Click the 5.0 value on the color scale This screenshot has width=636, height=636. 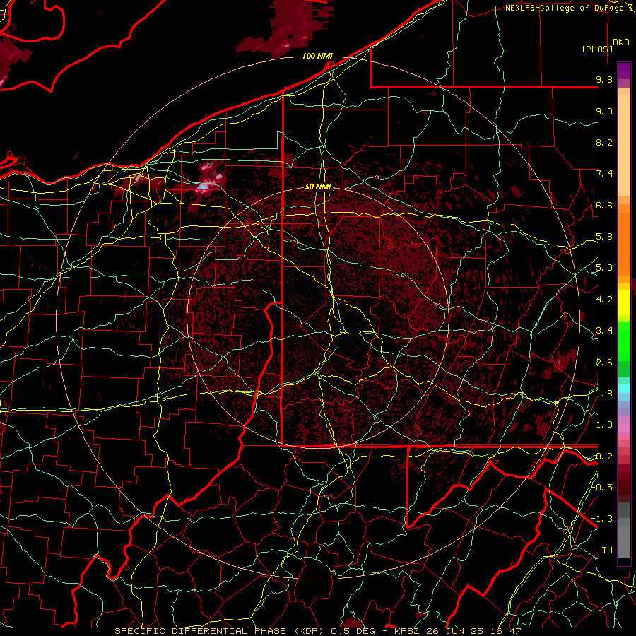604,268
